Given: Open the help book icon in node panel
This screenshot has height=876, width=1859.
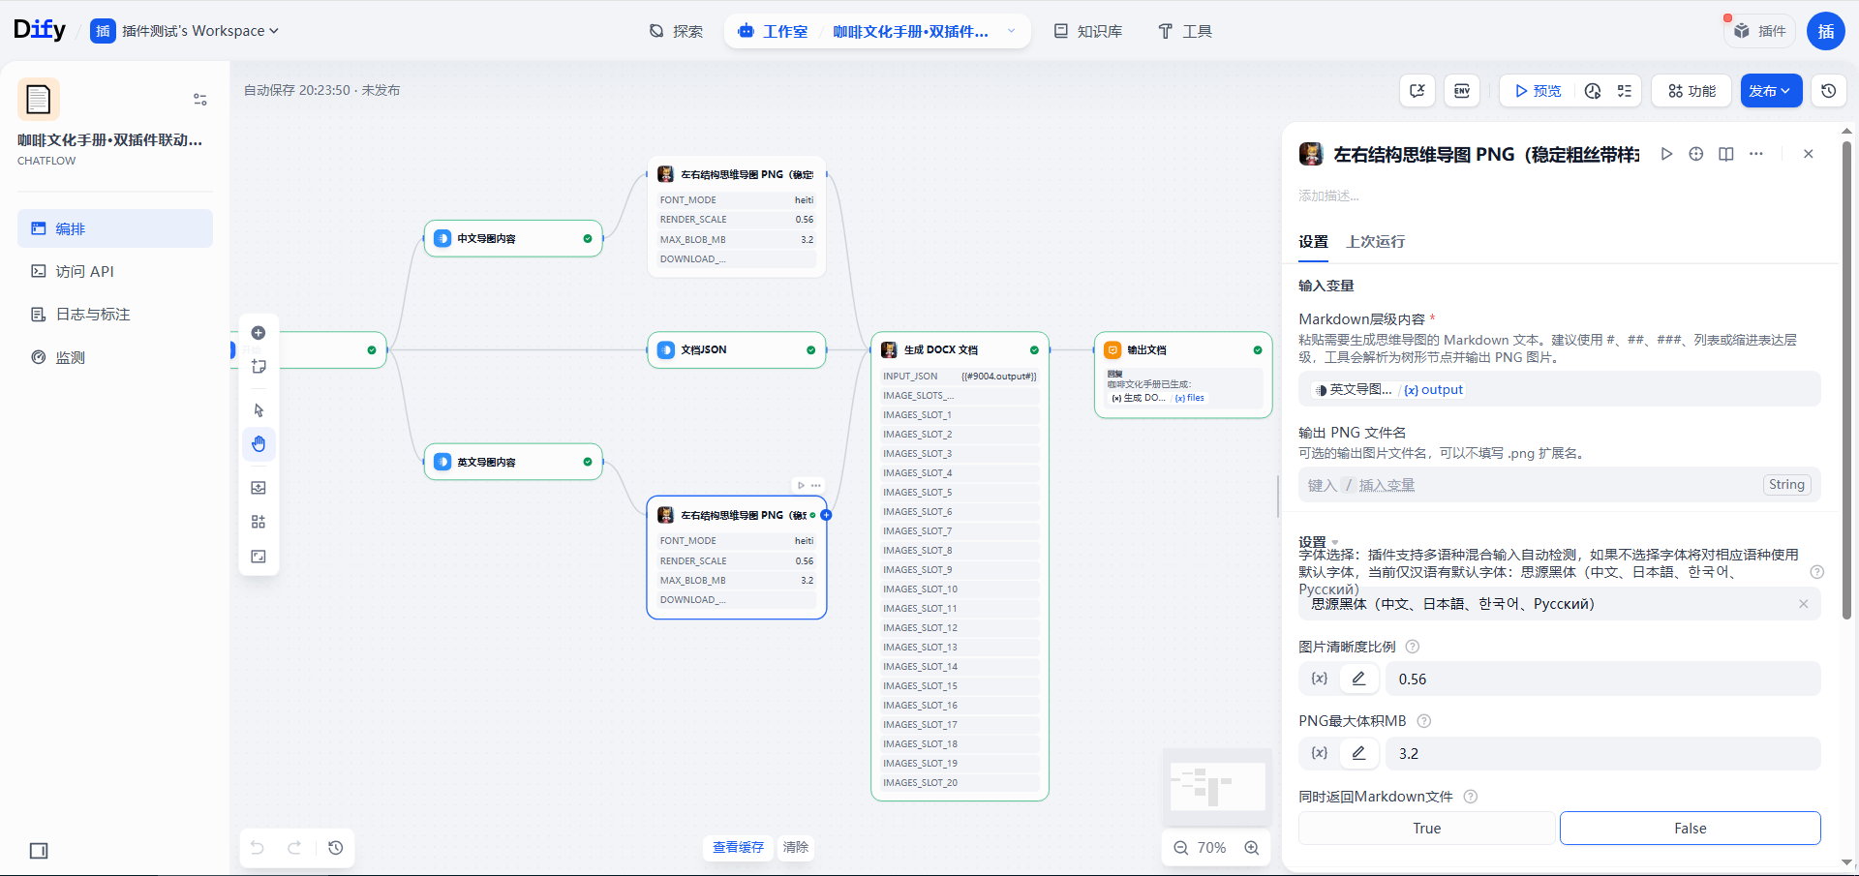Looking at the screenshot, I should pos(1726,154).
